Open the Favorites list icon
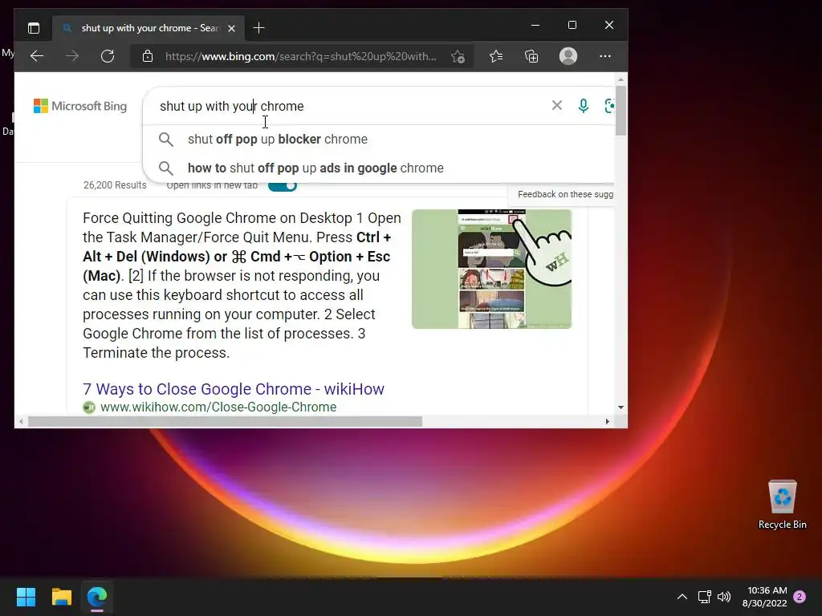This screenshot has width=822, height=616. tap(496, 56)
